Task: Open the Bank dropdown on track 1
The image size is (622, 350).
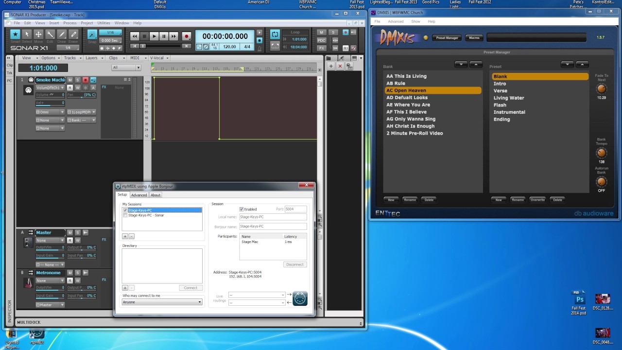Action: 81,120
